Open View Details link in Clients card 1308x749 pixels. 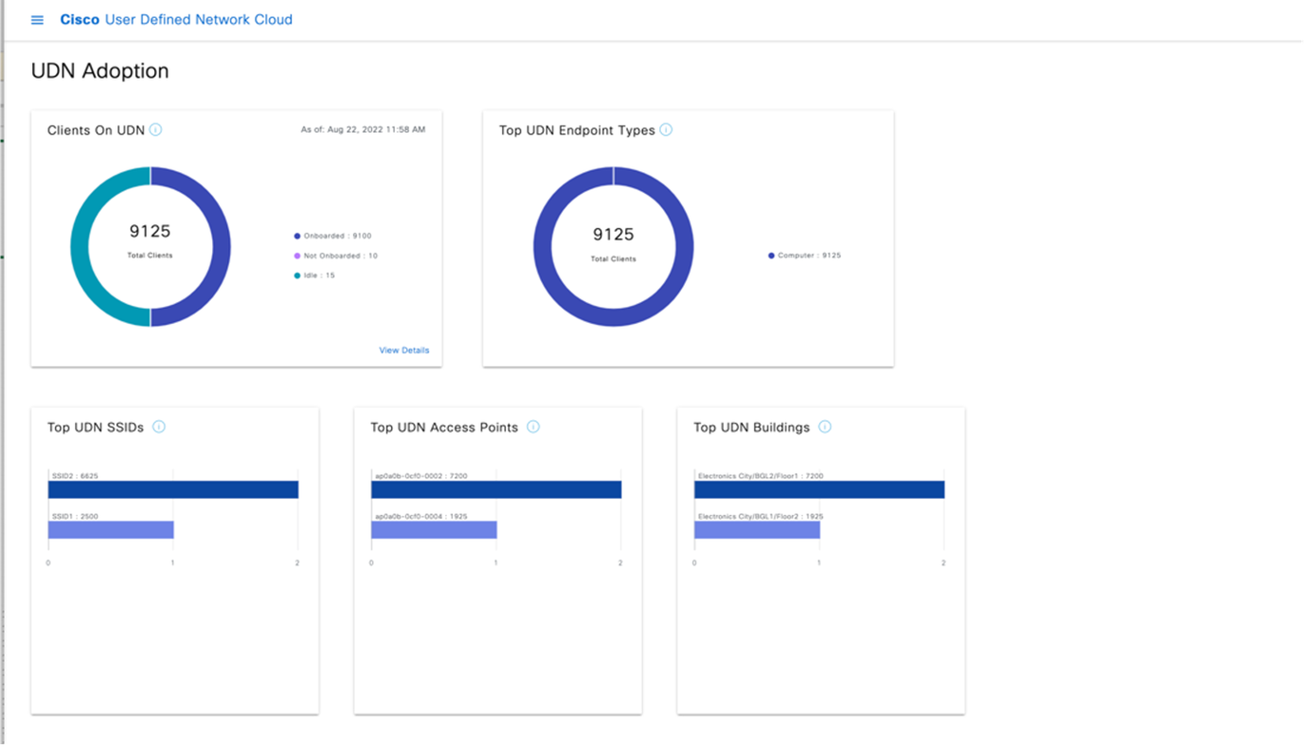[403, 350]
